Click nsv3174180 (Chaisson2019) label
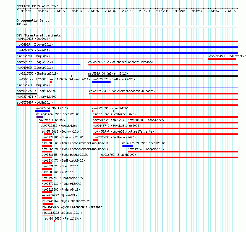246x232 pixels. tap(62, 137)
